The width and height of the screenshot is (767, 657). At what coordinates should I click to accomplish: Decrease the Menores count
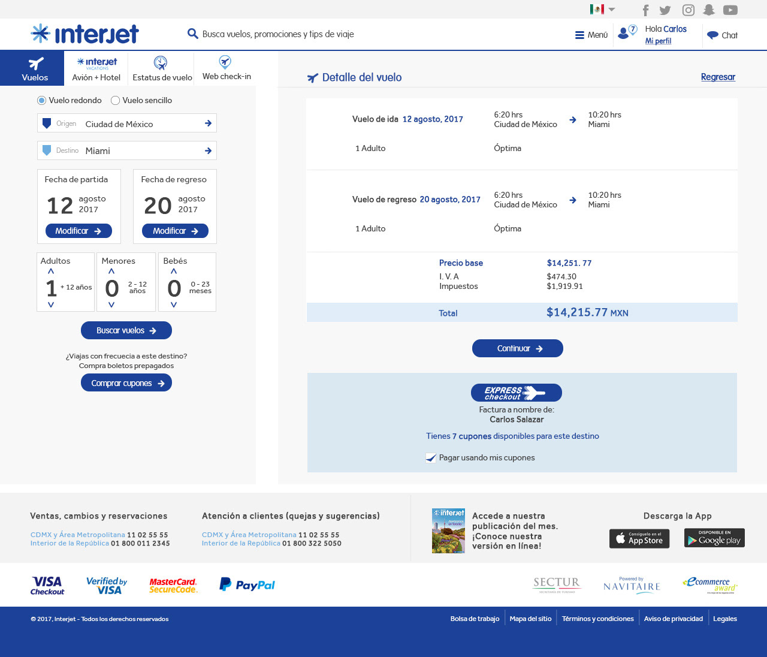click(x=111, y=305)
